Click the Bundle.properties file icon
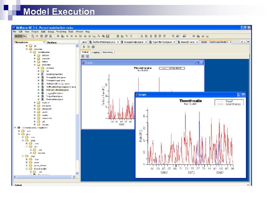 pos(42,74)
